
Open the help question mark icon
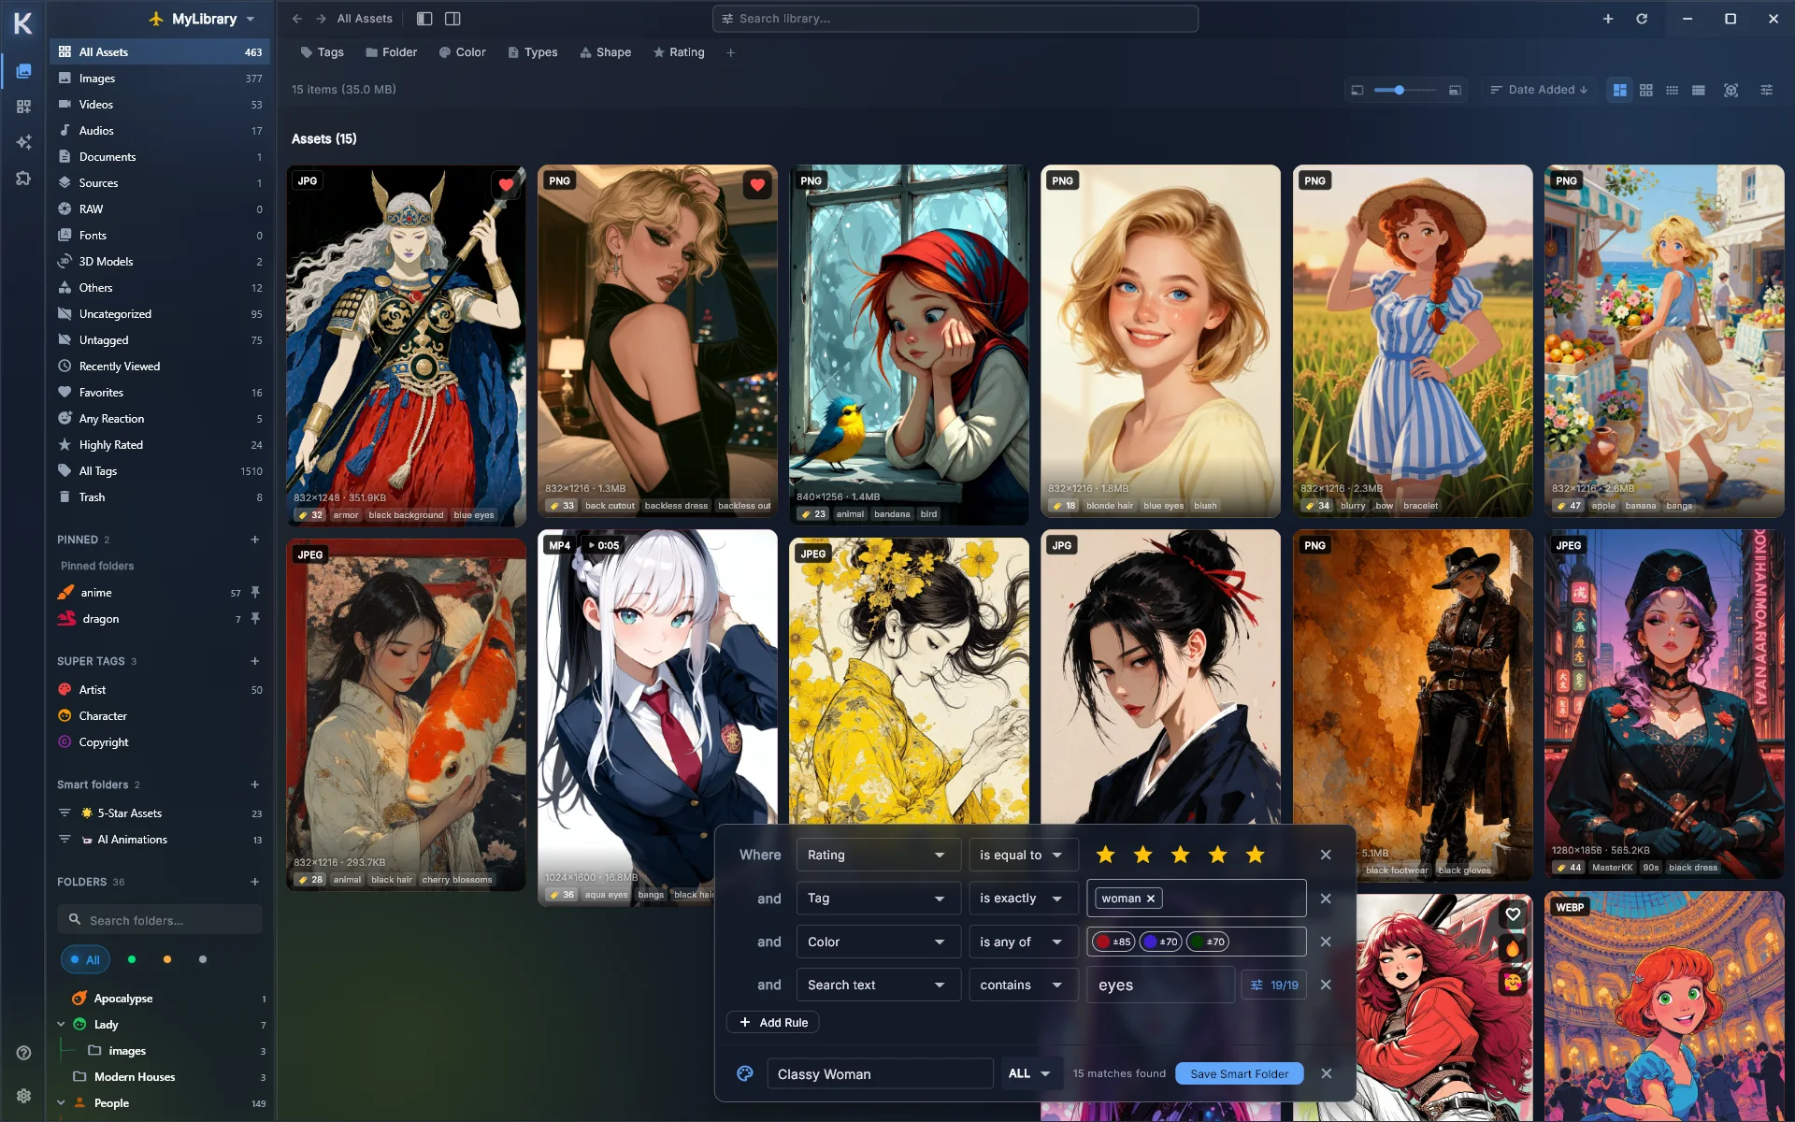click(x=23, y=1053)
